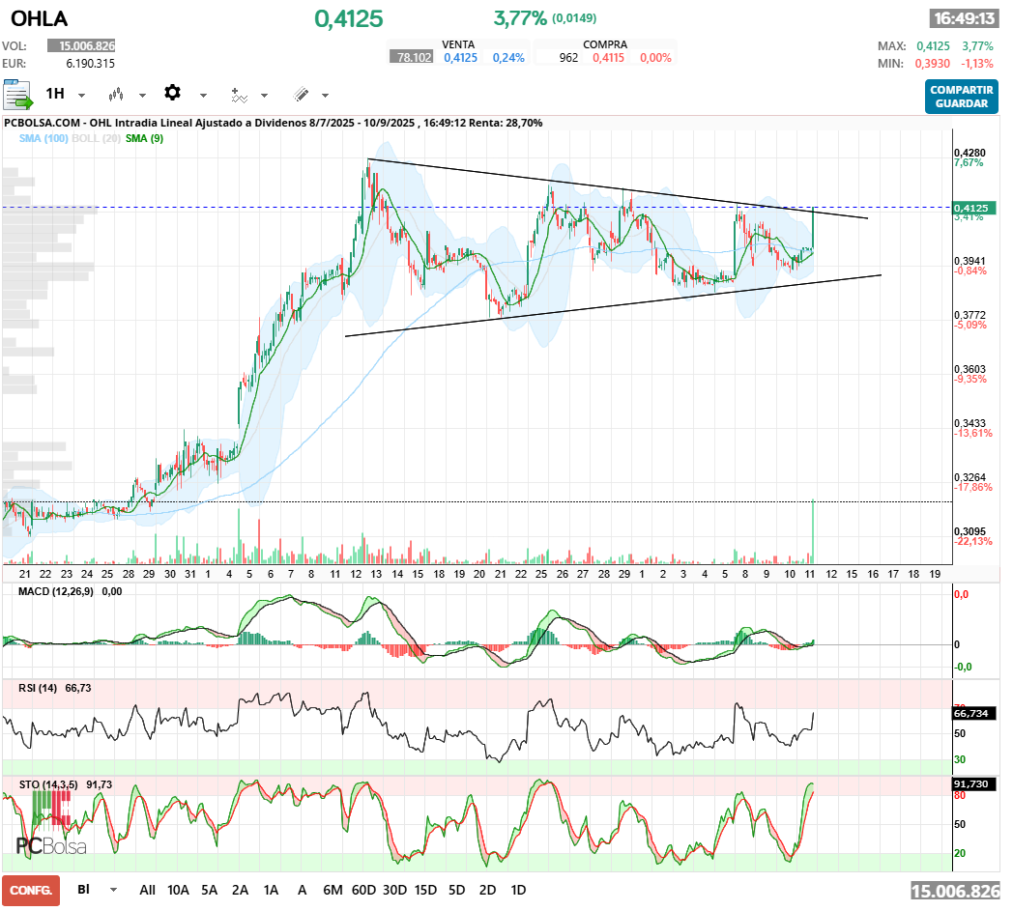
Task: Select the 1A time range
Action: [x=272, y=890]
